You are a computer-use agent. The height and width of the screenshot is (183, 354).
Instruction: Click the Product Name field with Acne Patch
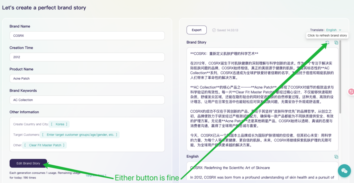click(x=87, y=79)
